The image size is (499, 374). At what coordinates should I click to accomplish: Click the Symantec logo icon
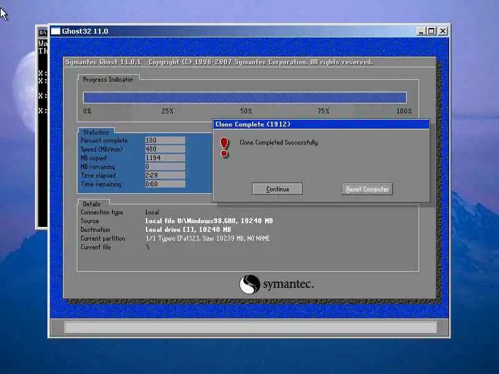click(x=249, y=284)
